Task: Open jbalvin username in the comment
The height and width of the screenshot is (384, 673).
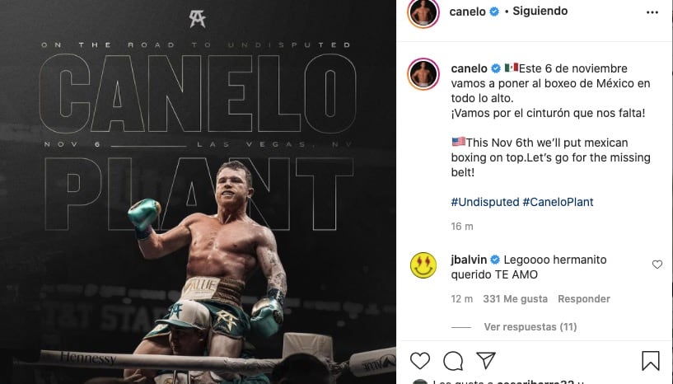Action: coord(470,260)
